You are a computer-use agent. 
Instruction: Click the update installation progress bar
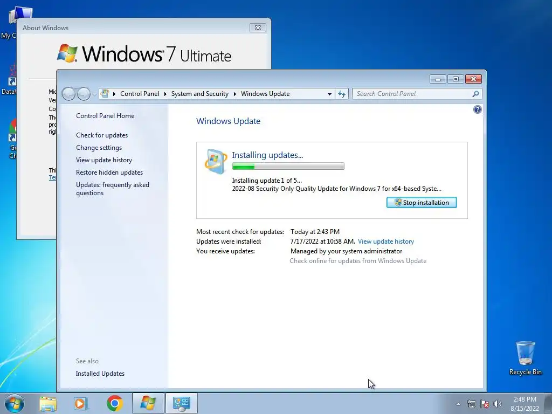coord(288,166)
